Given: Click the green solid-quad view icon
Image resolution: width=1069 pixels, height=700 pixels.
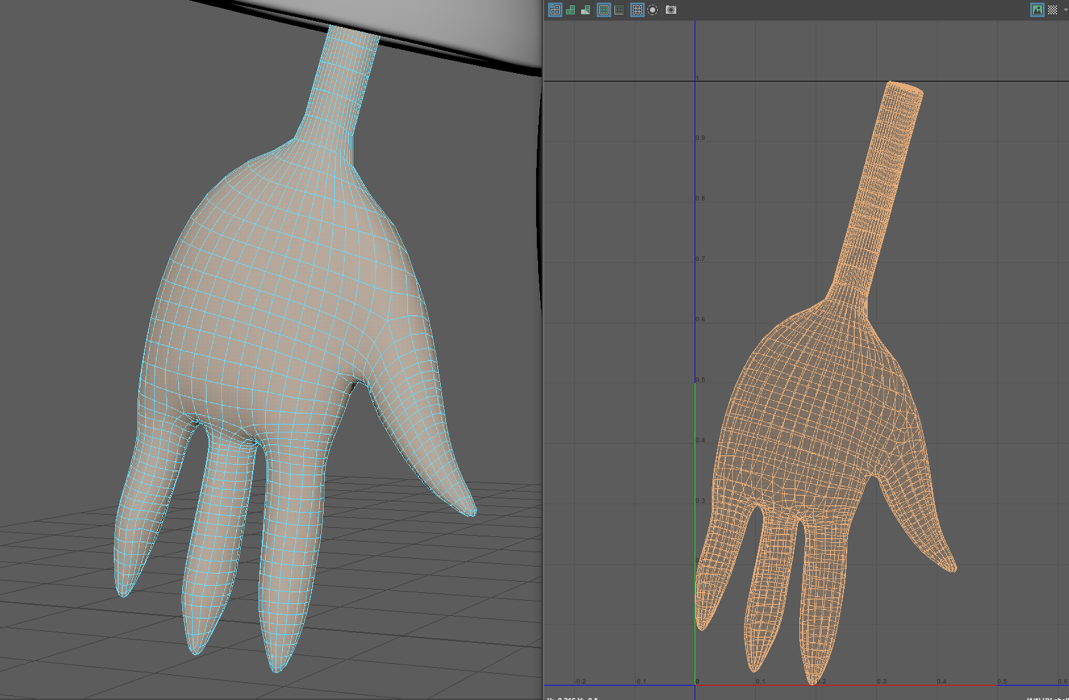Looking at the screenshot, I should click(571, 9).
